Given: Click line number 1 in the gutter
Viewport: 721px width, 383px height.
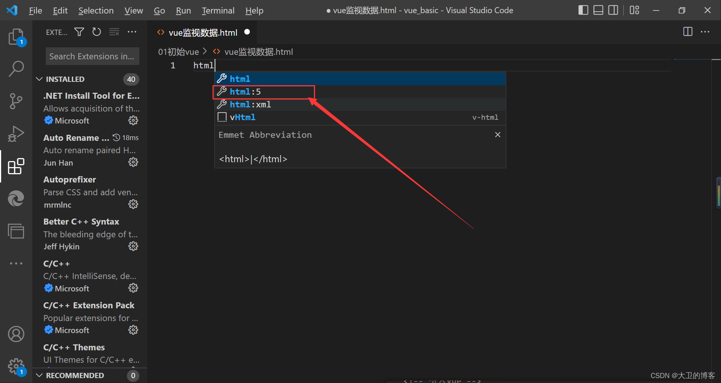Looking at the screenshot, I should click(x=173, y=65).
